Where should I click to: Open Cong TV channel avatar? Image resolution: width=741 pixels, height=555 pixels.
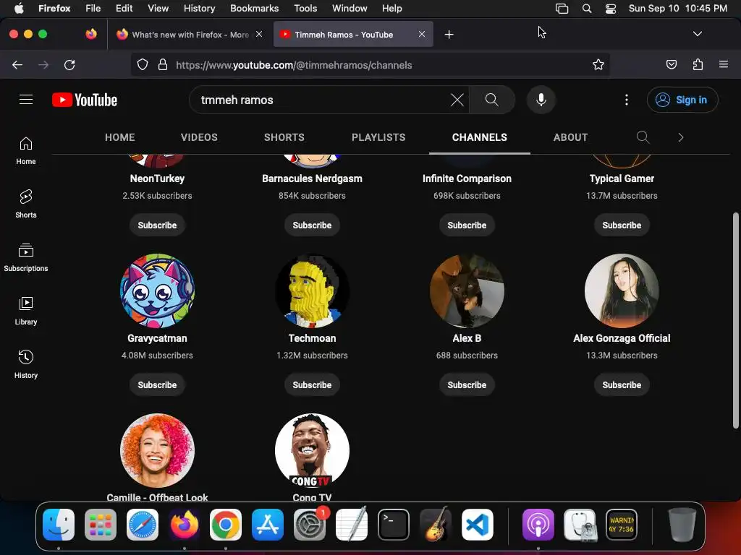[312, 450]
